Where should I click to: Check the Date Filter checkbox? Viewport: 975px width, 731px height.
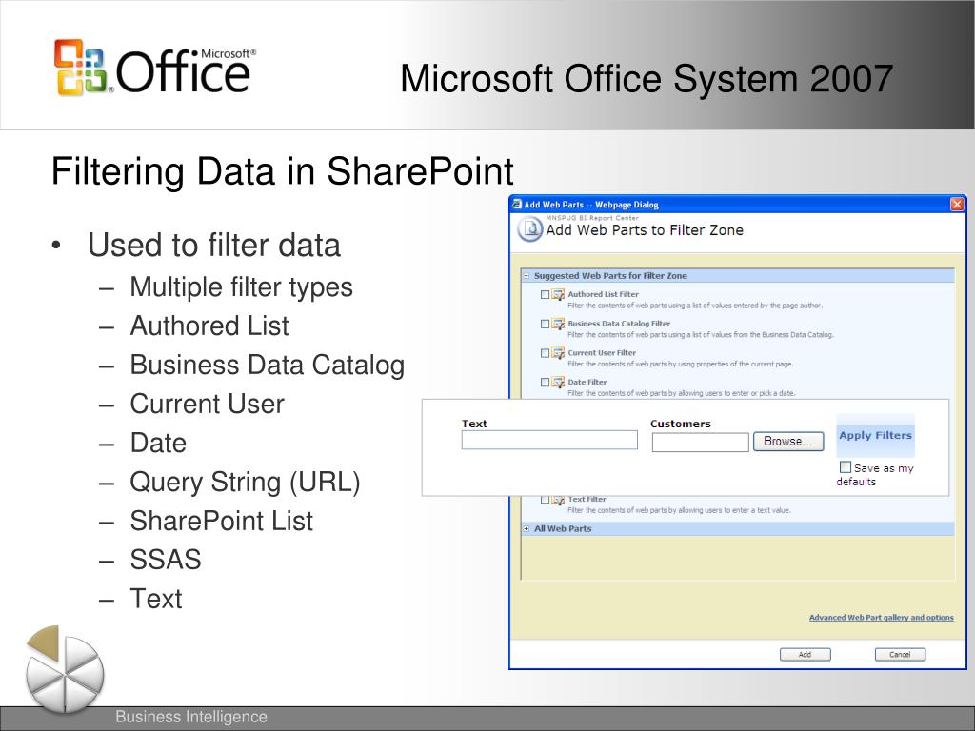tap(545, 383)
